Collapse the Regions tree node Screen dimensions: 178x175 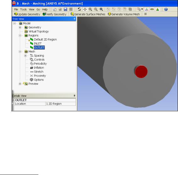tap(20, 36)
